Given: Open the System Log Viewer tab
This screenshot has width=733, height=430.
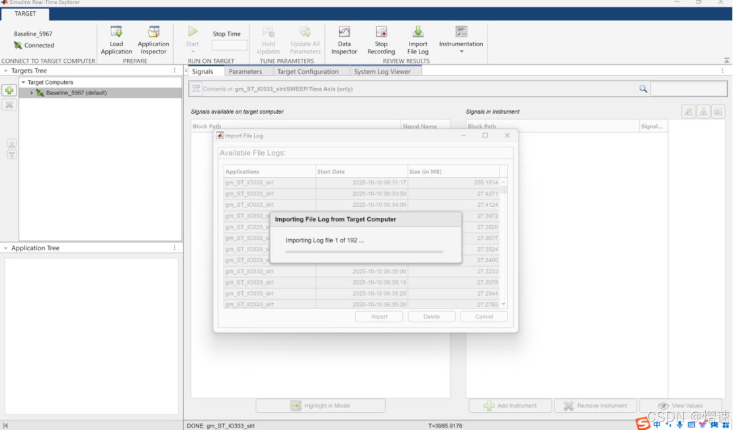Looking at the screenshot, I should coord(382,71).
